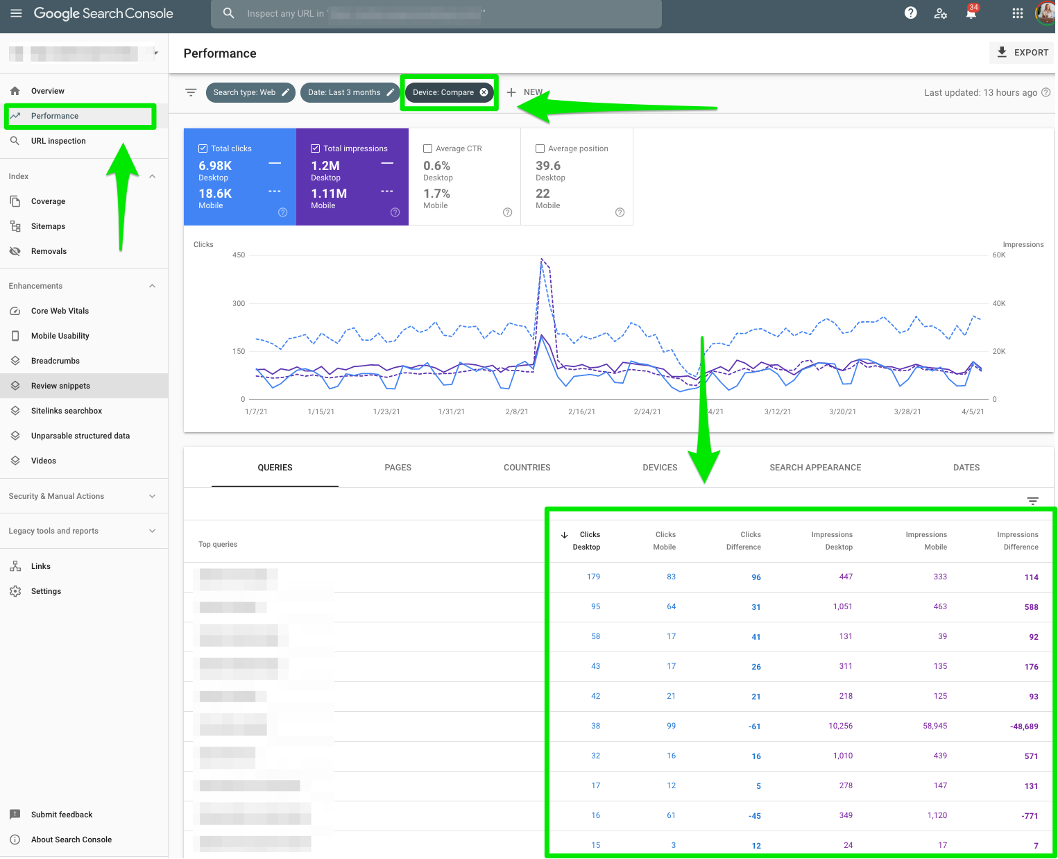
Task: Click the 179 desktop clicks value
Action: click(x=593, y=577)
